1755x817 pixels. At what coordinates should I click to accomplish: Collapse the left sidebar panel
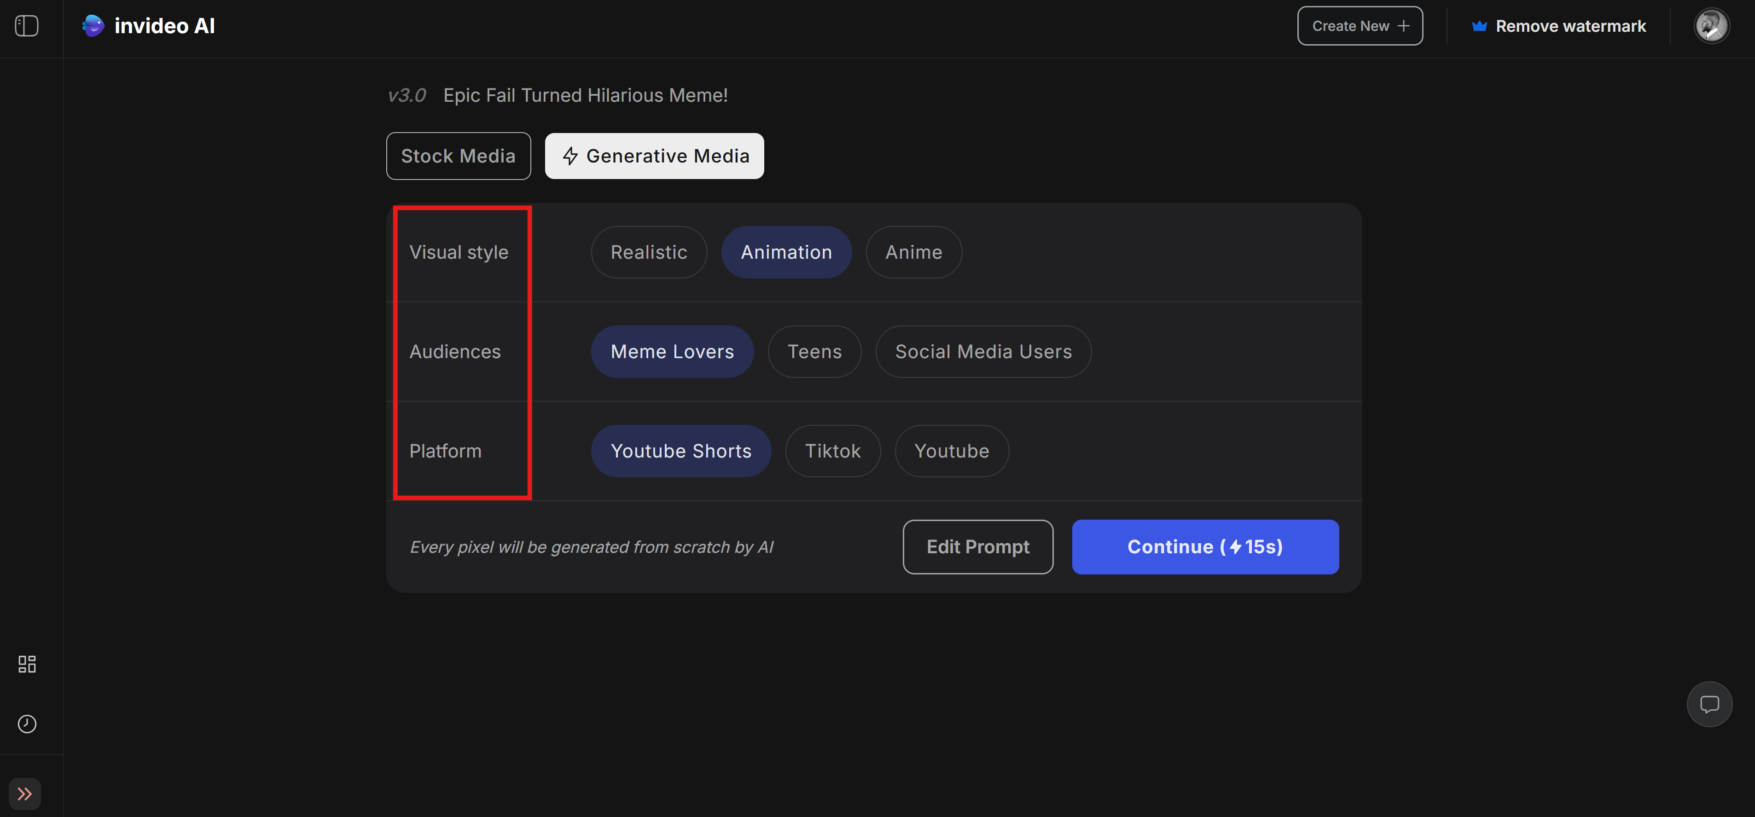(27, 25)
